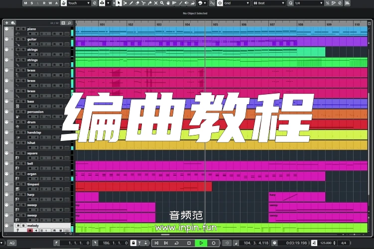Select the organ track by its name
The height and width of the screenshot is (249, 374).
coord(32,174)
